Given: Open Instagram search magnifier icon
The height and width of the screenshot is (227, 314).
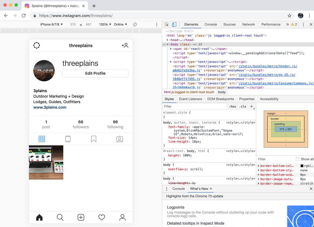Looking at the screenshot, I should 60,217.
